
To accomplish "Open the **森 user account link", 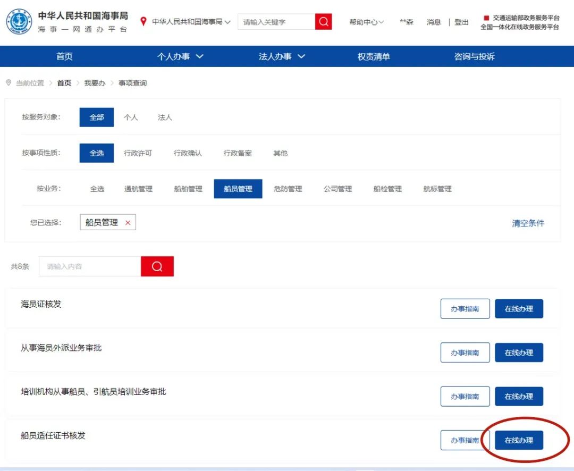I will click(407, 22).
